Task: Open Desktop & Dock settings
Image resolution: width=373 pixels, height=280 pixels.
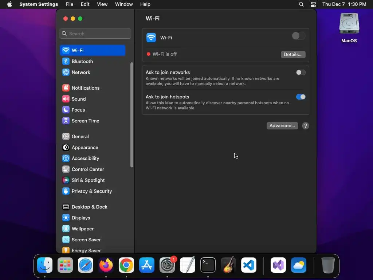Action: point(93,207)
